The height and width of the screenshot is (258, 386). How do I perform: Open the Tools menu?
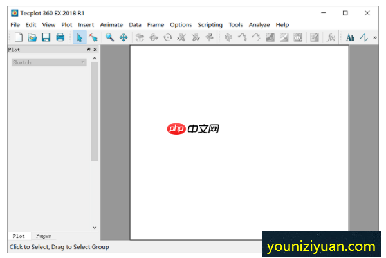[235, 25]
